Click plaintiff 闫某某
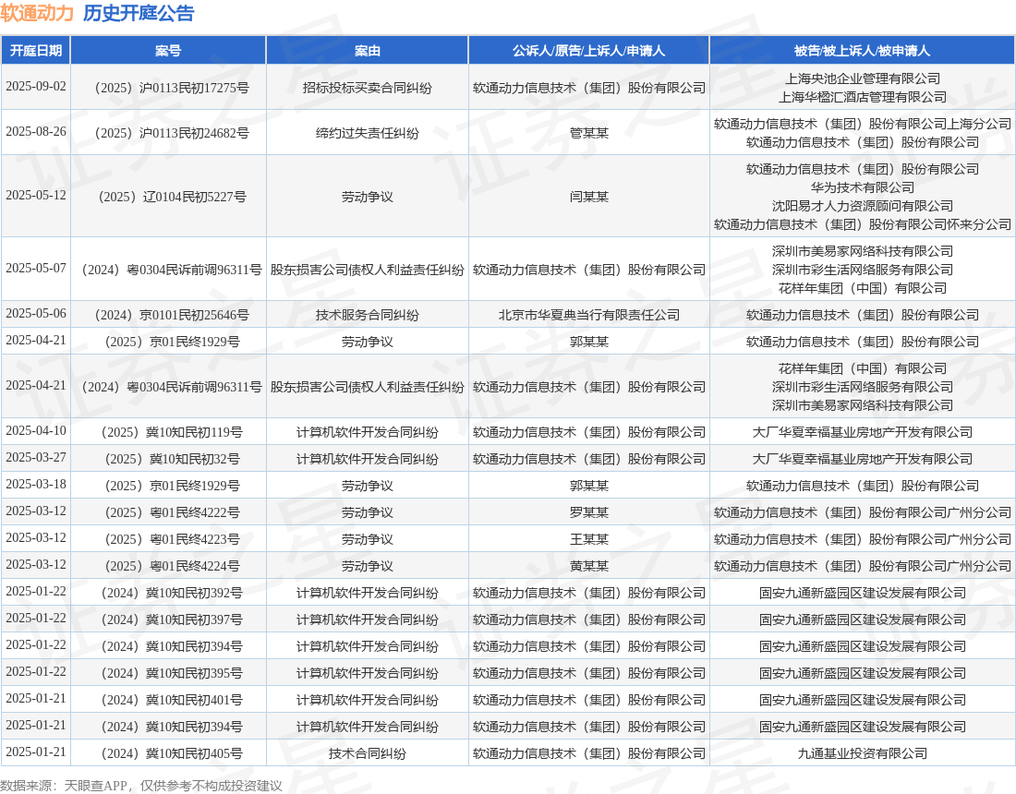 pyautogui.click(x=589, y=197)
